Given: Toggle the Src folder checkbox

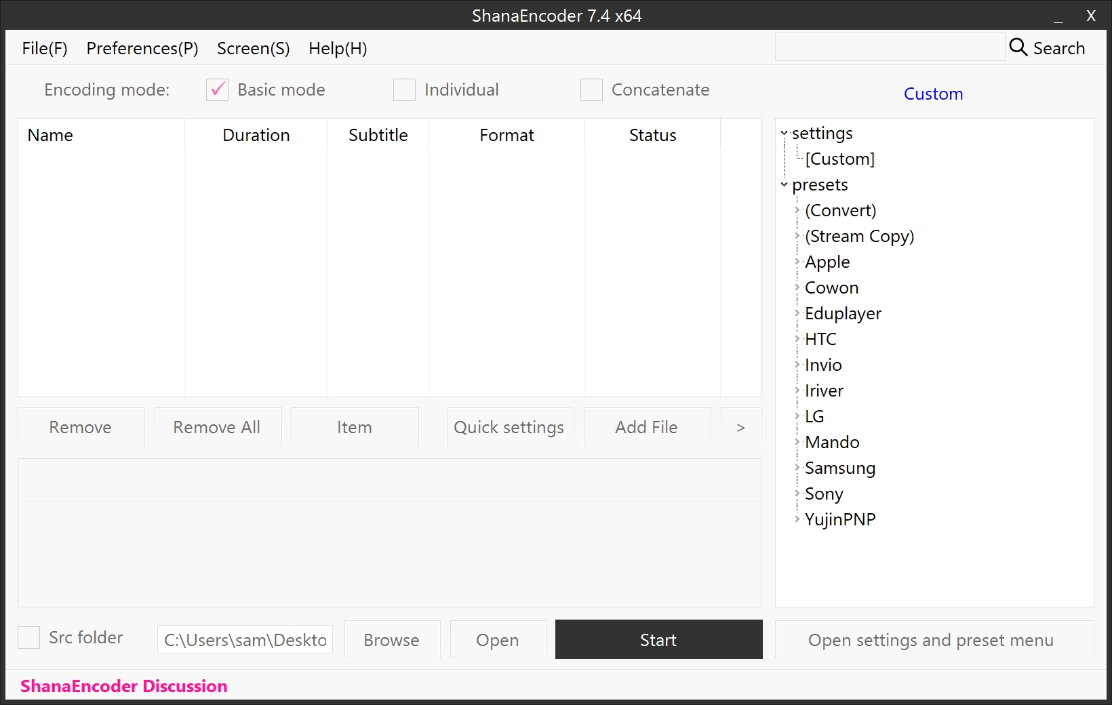Looking at the screenshot, I should pyautogui.click(x=28, y=637).
